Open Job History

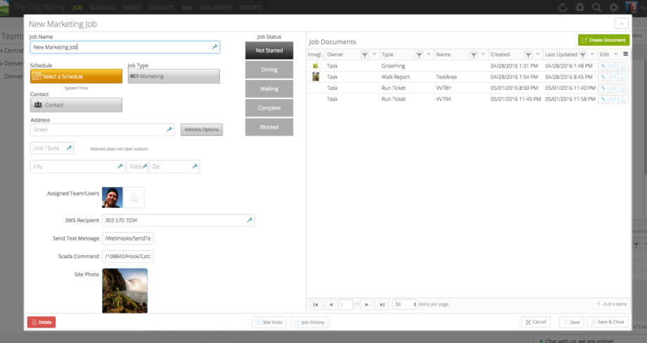309,323
